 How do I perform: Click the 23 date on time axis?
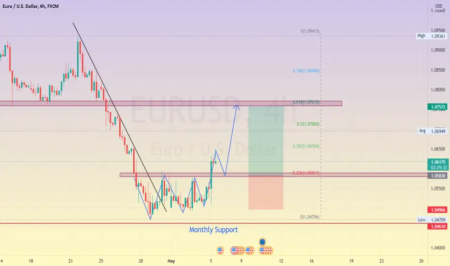pos(381,261)
